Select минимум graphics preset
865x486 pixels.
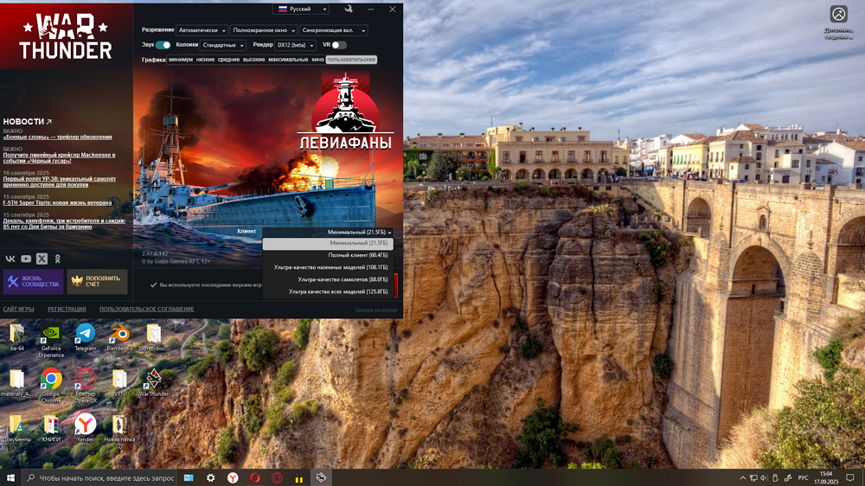181,60
